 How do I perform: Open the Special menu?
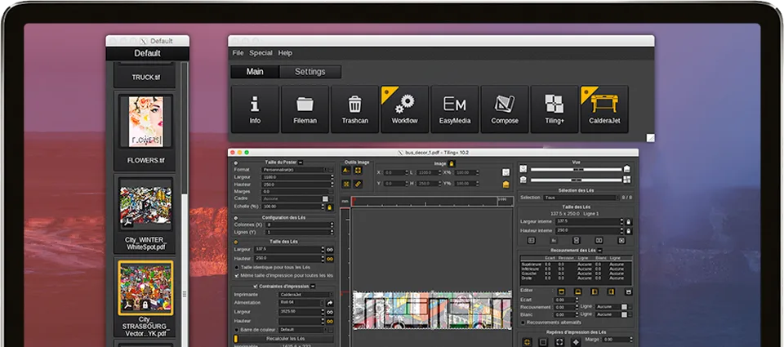261,53
